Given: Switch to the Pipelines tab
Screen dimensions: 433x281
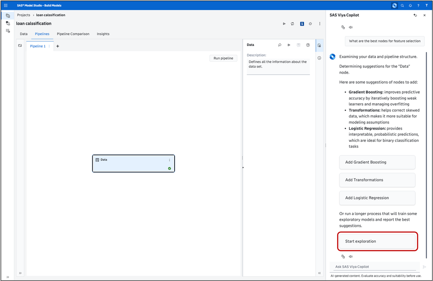Looking at the screenshot, I should [42, 34].
